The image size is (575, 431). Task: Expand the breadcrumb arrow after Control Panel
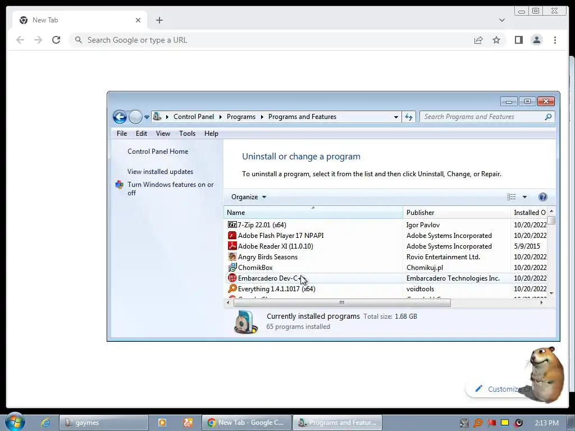(x=220, y=117)
